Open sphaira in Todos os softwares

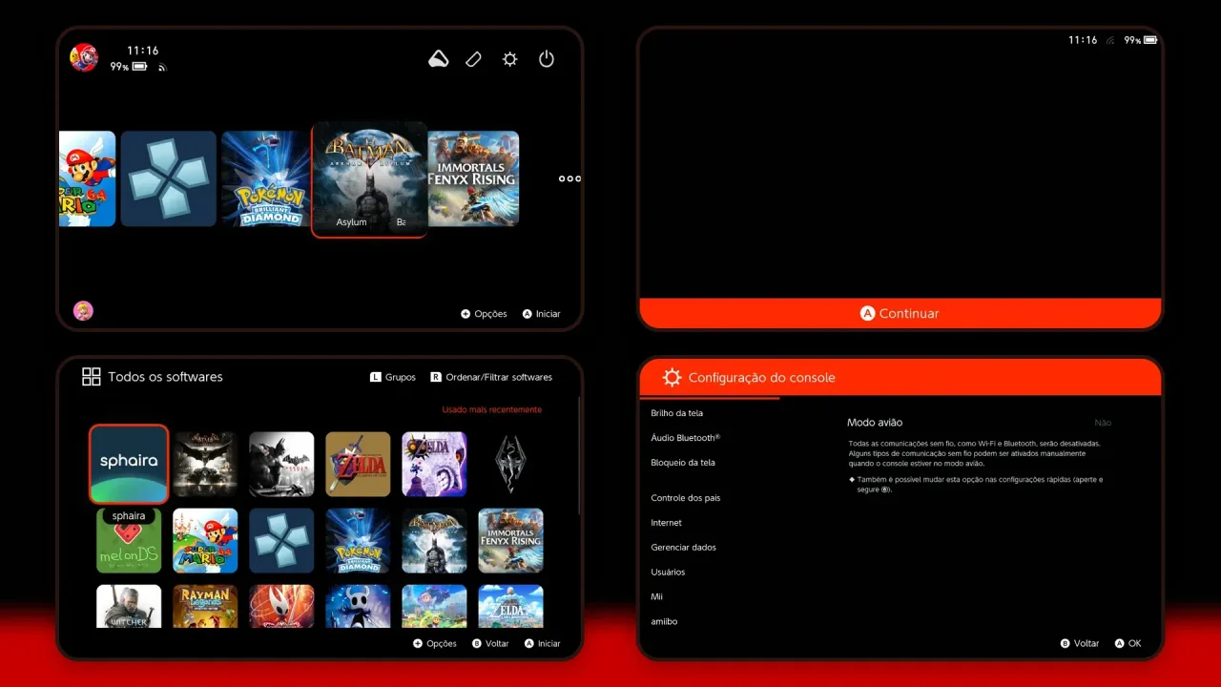(129, 464)
